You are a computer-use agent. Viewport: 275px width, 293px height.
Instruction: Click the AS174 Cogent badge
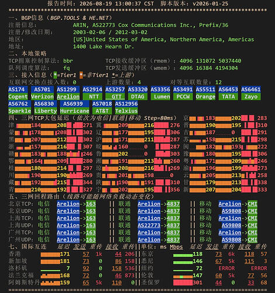pos(18,93)
